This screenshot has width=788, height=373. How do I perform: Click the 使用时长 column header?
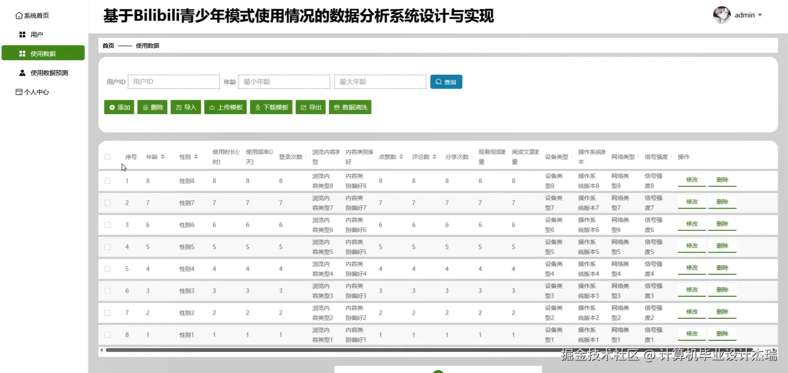pyautogui.click(x=226, y=157)
